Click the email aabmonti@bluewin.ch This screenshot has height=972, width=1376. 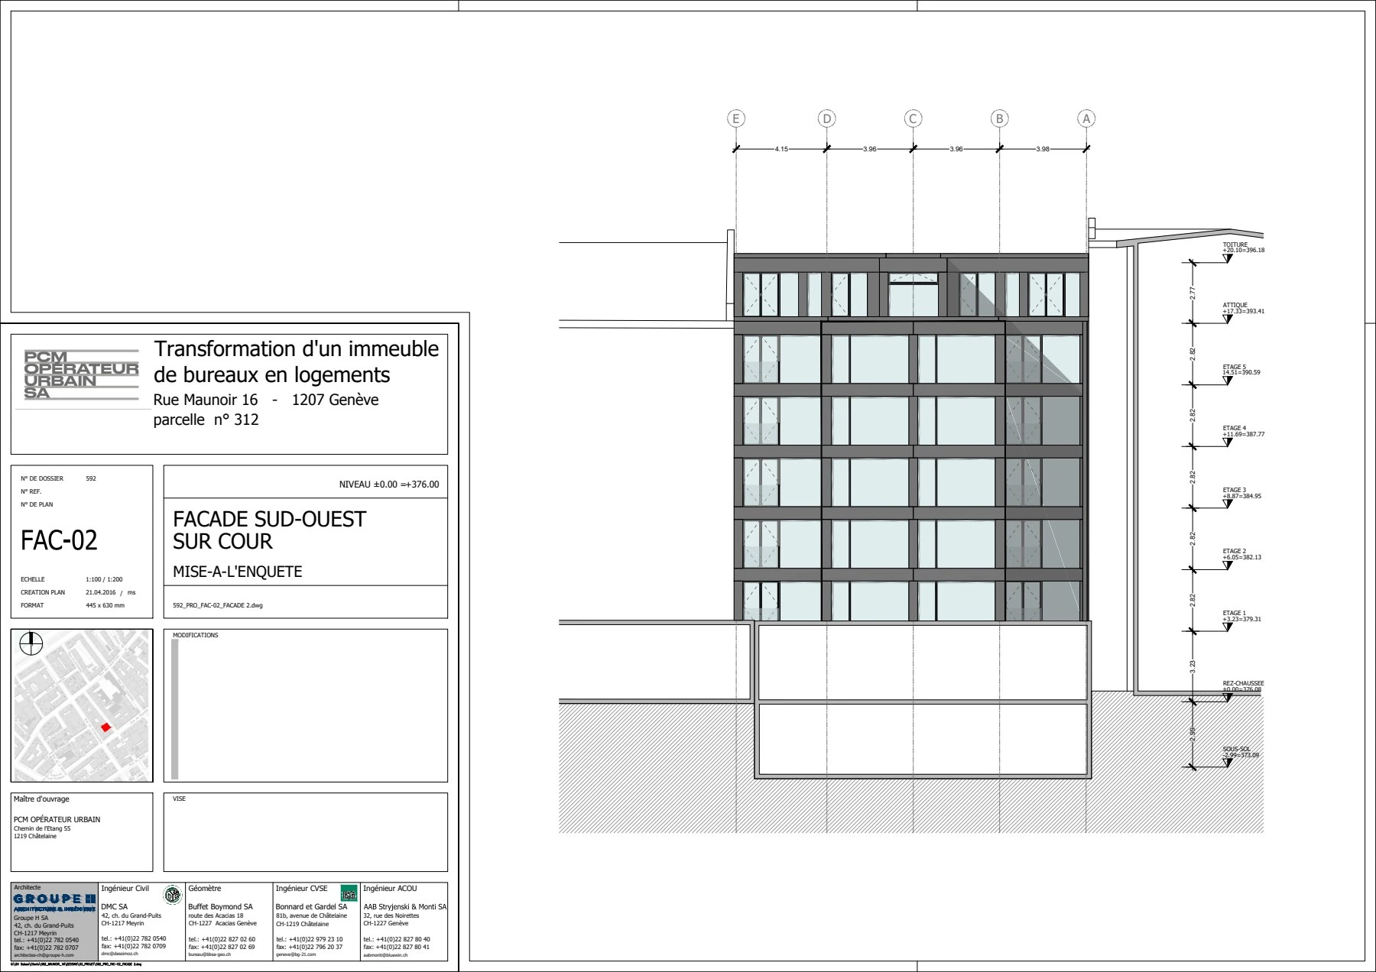pyautogui.click(x=386, y=954)
